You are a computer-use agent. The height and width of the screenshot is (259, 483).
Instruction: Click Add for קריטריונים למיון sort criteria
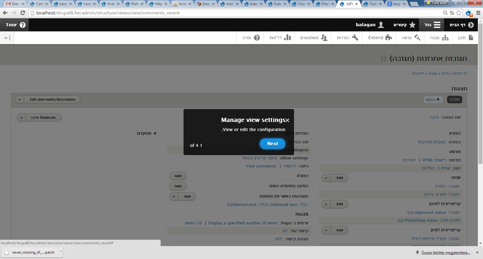(340, 230)
